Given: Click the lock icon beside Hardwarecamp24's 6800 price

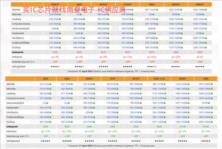Looking at the screenshot, I should pyautogui.click(x=154, y=29).
